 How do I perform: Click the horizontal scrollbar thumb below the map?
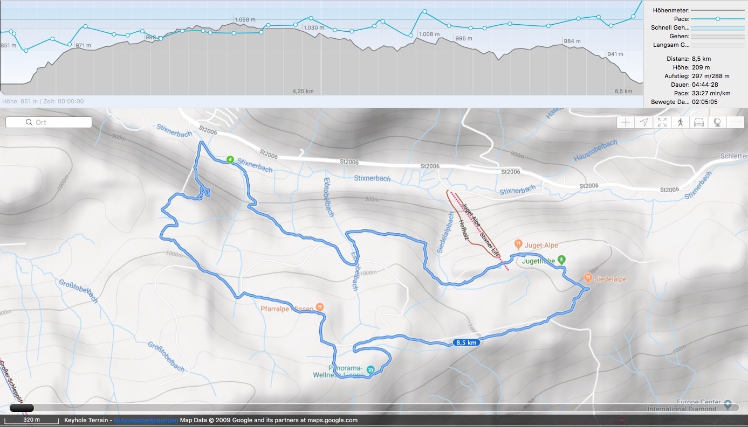click(x=22, y=408)
